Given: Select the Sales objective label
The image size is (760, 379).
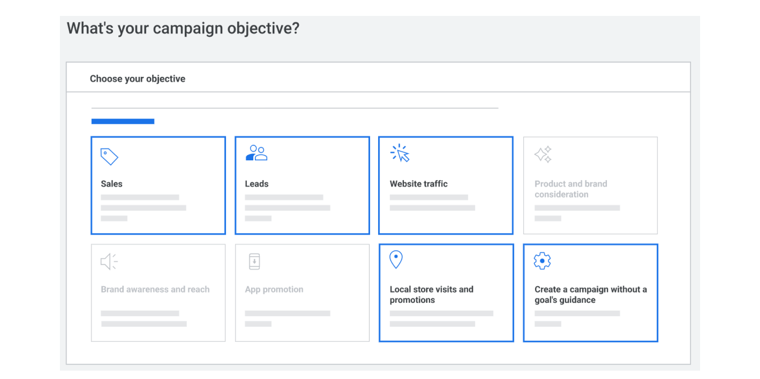Looking at the screenshot, I should (x=111, y=184).
